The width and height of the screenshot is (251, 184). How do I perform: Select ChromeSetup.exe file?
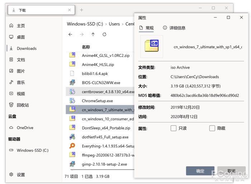click(x=100, y=101)
